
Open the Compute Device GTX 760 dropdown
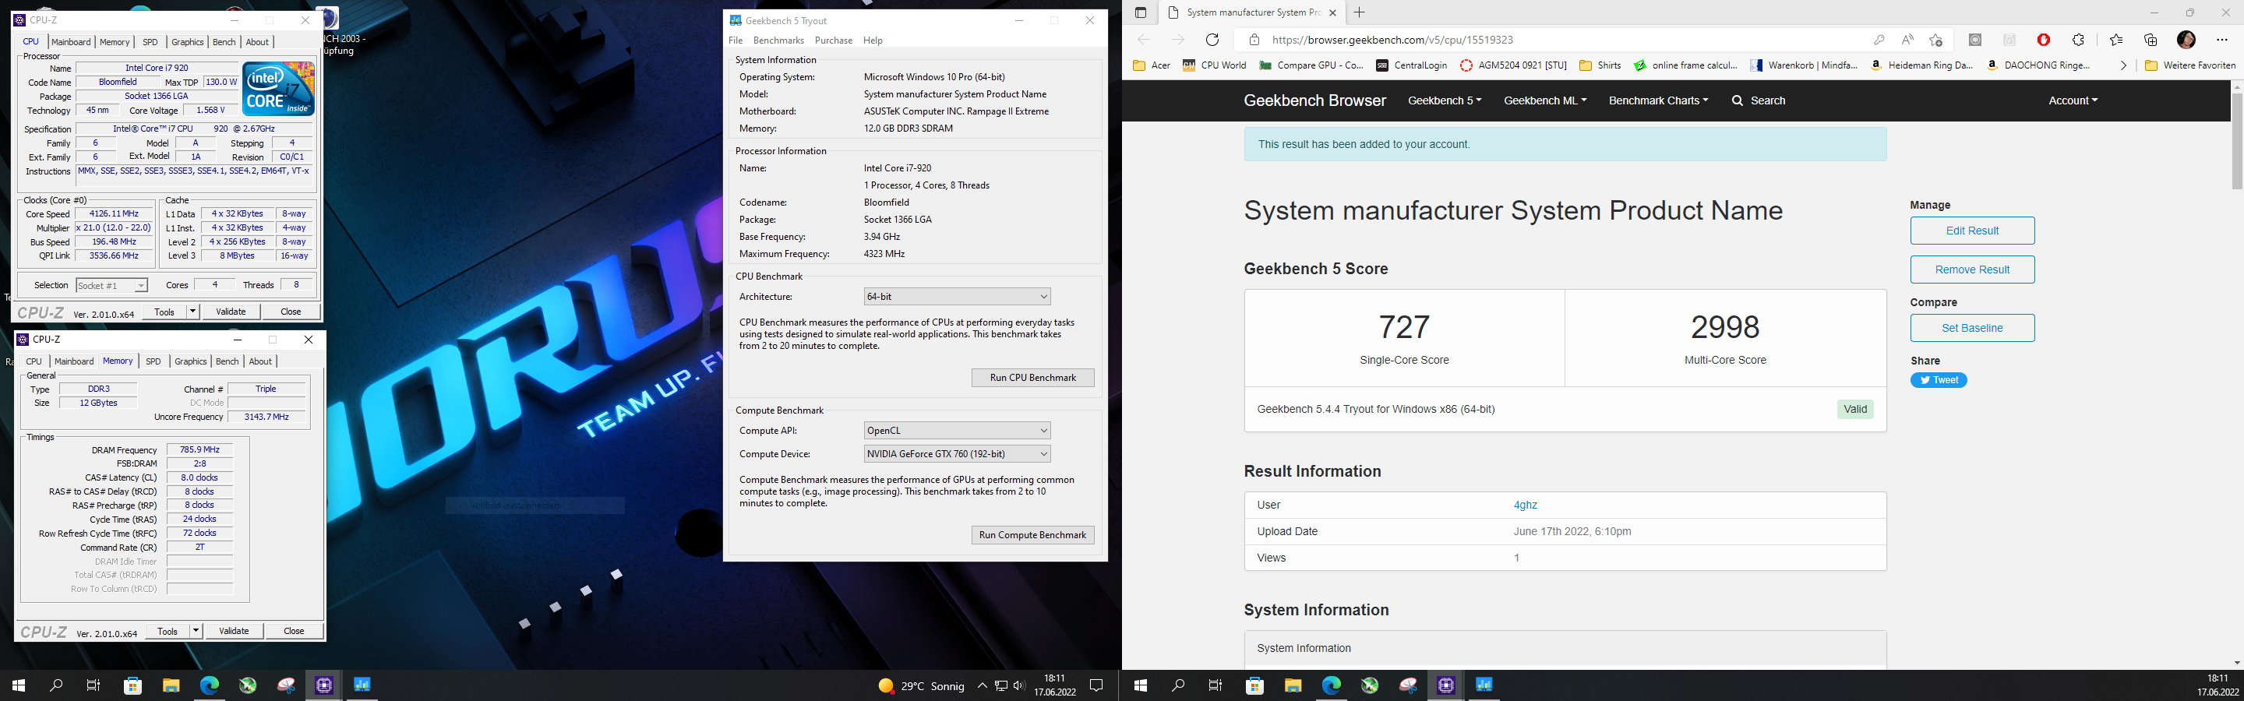[x=957, y=455]
